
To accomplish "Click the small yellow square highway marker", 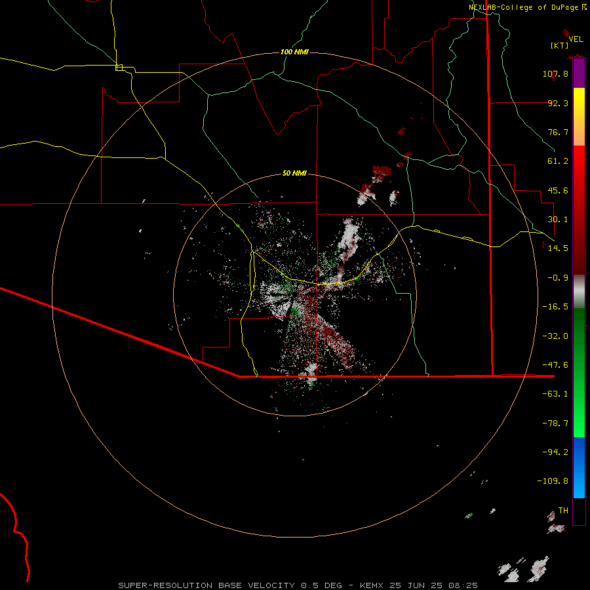I will [x=119, y=68].
